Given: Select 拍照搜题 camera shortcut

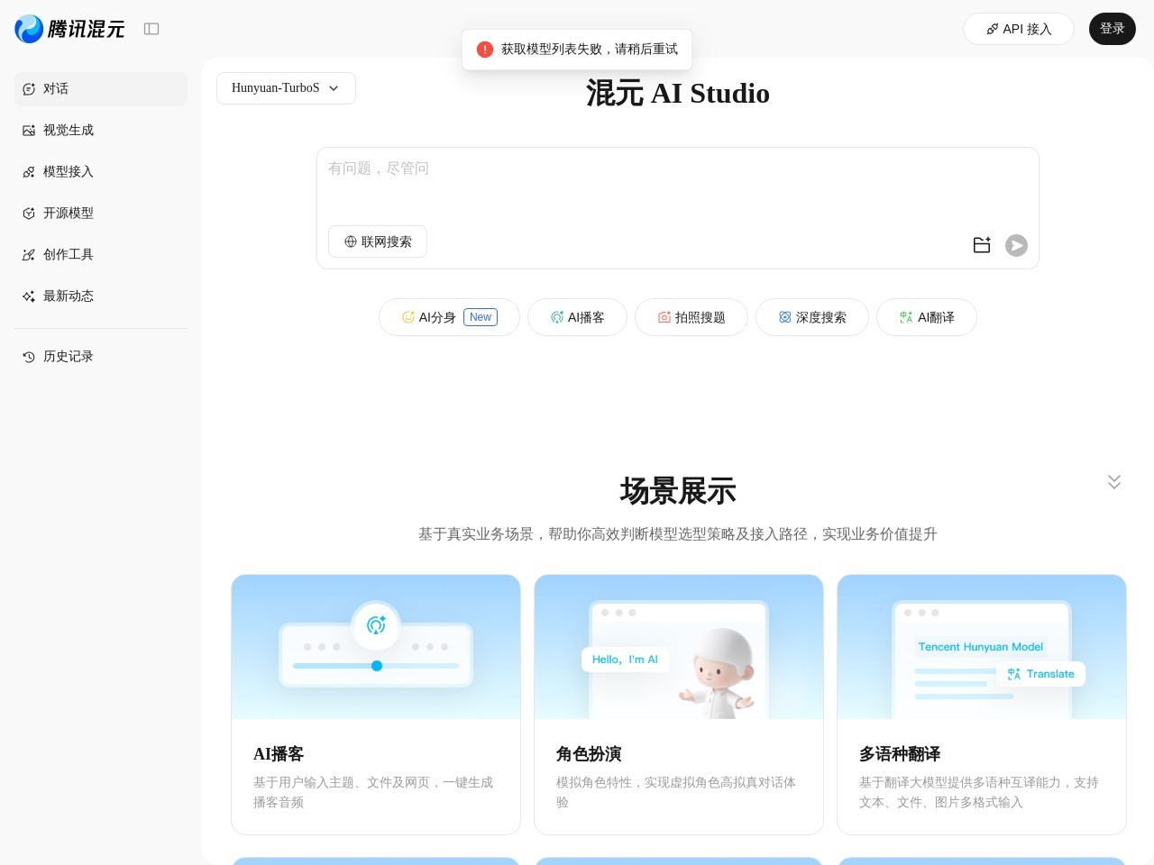Looking at the screenshot, I should click(x=691, y=317).
